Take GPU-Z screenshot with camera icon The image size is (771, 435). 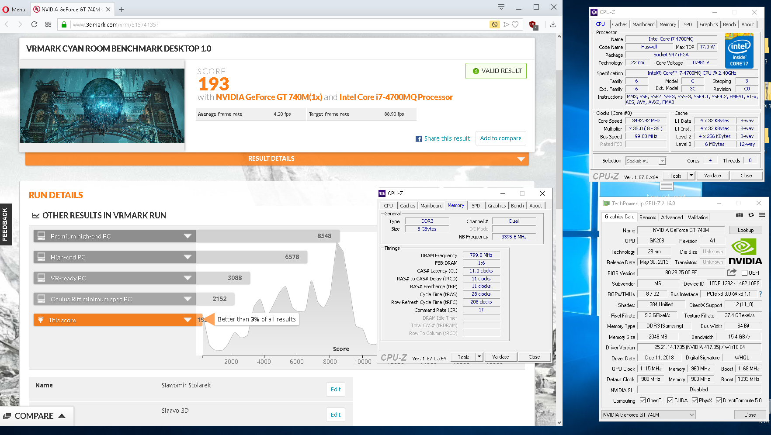(x=739, y=215)
